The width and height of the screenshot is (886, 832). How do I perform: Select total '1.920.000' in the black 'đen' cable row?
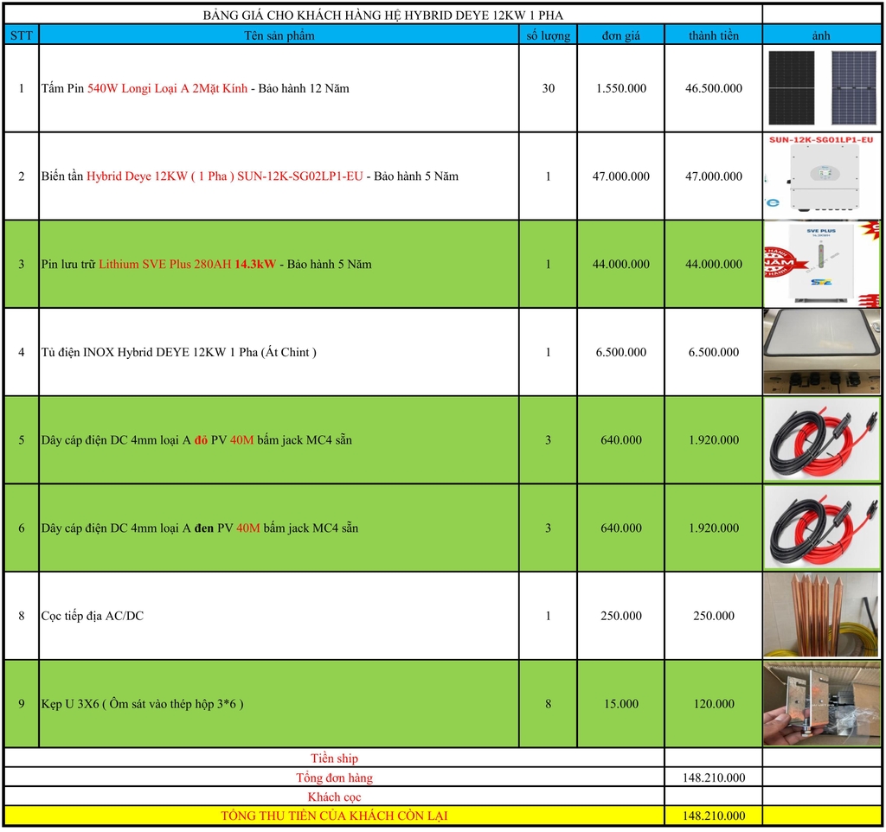pyautogui.click(x=714, y=528)
